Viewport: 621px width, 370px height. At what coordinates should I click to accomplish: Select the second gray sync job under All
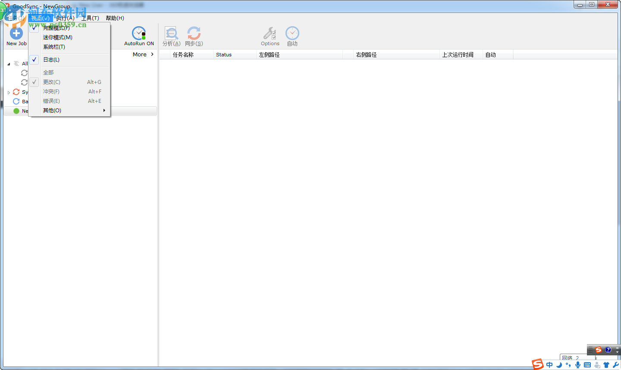[x=25, y=83]
